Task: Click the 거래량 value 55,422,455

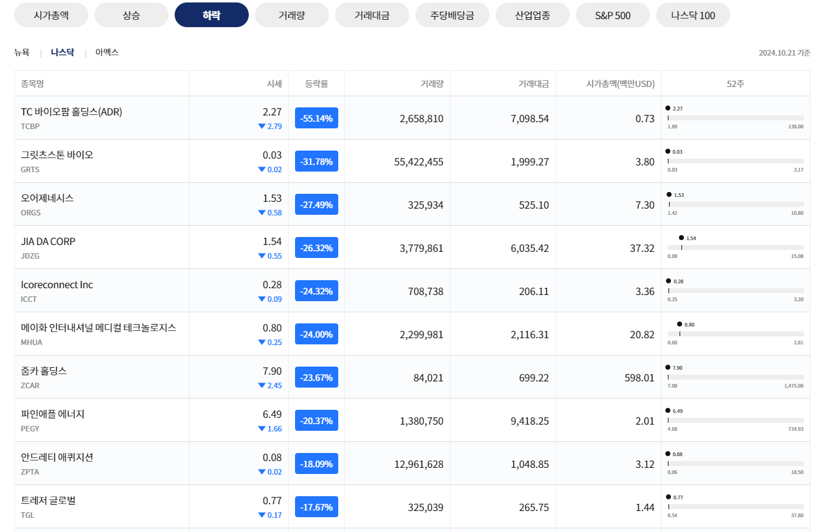Action: 418,162
